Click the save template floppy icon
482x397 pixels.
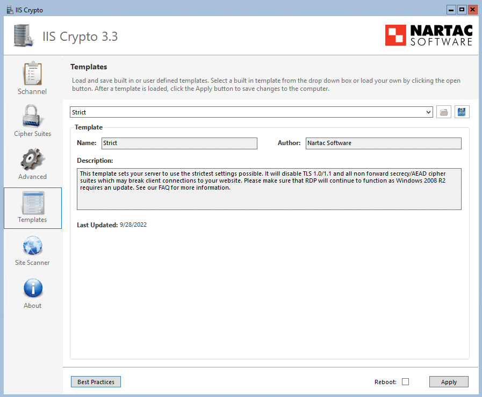click(x=462, y=112)
